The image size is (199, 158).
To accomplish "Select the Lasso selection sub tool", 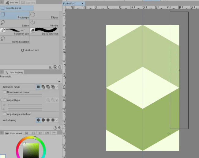I will point(15,23).
